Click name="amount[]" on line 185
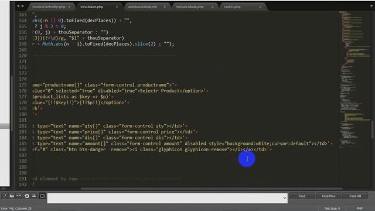This screenshot has width=375, height=211. point(88,144)
